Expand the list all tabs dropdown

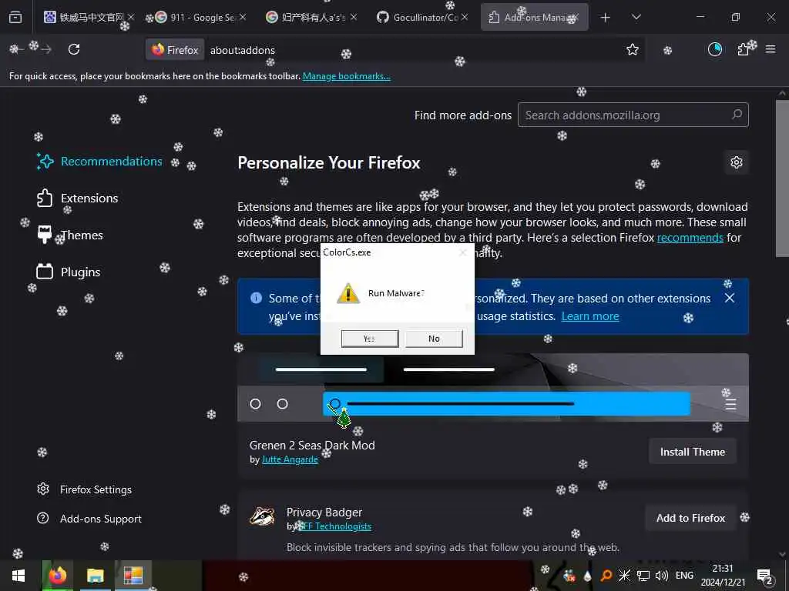pos(636,18)
